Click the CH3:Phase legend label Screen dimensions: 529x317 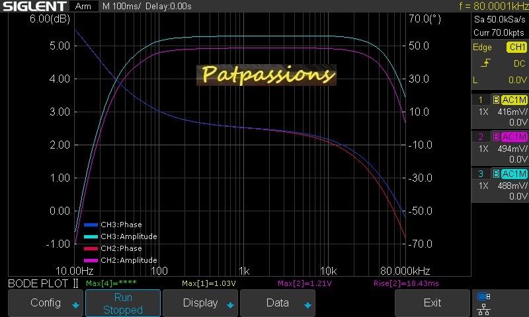(121, 225)
